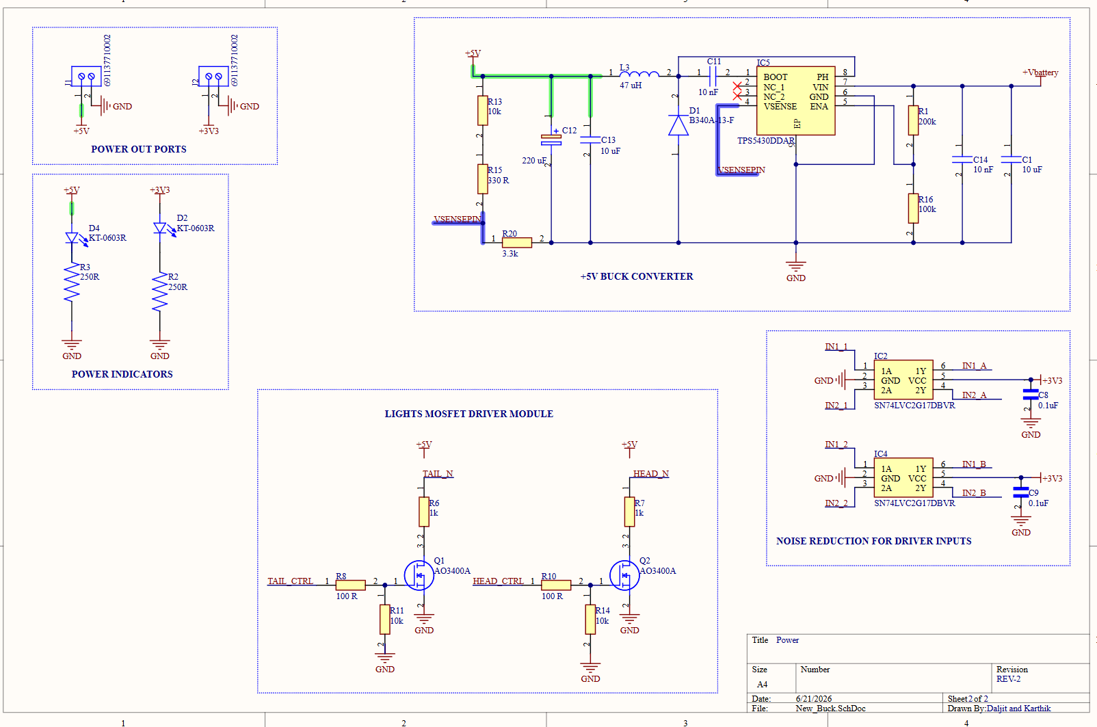
Task: Click the 'TAIL_CTRL' net label
Action: (290, 581)
